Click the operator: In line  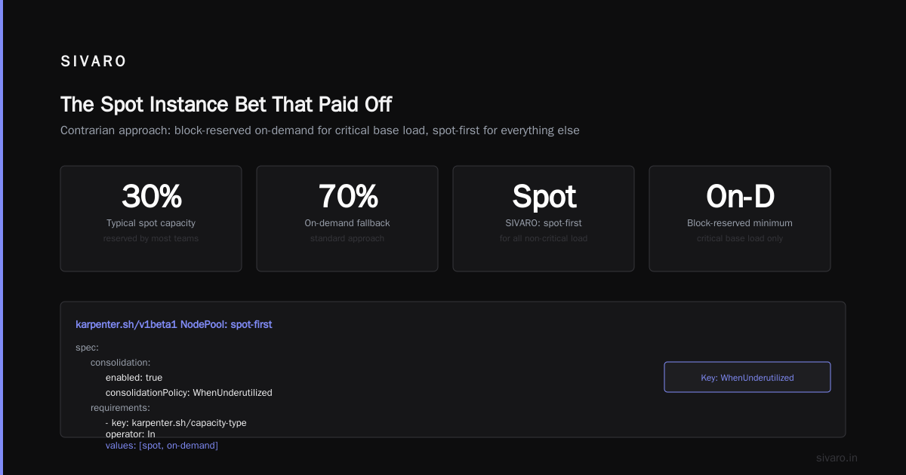click(x=130, y=434)
